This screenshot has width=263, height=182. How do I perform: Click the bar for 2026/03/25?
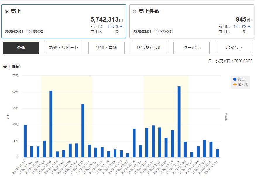point(179,122)
